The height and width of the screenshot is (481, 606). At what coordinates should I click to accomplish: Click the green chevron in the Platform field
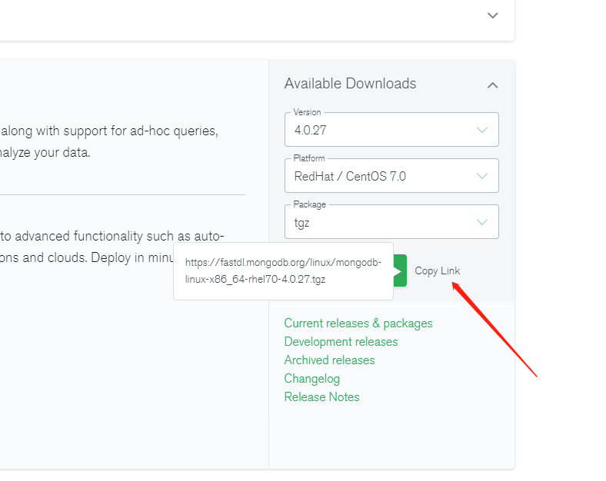pyautogui.click(x=482, y=176)
